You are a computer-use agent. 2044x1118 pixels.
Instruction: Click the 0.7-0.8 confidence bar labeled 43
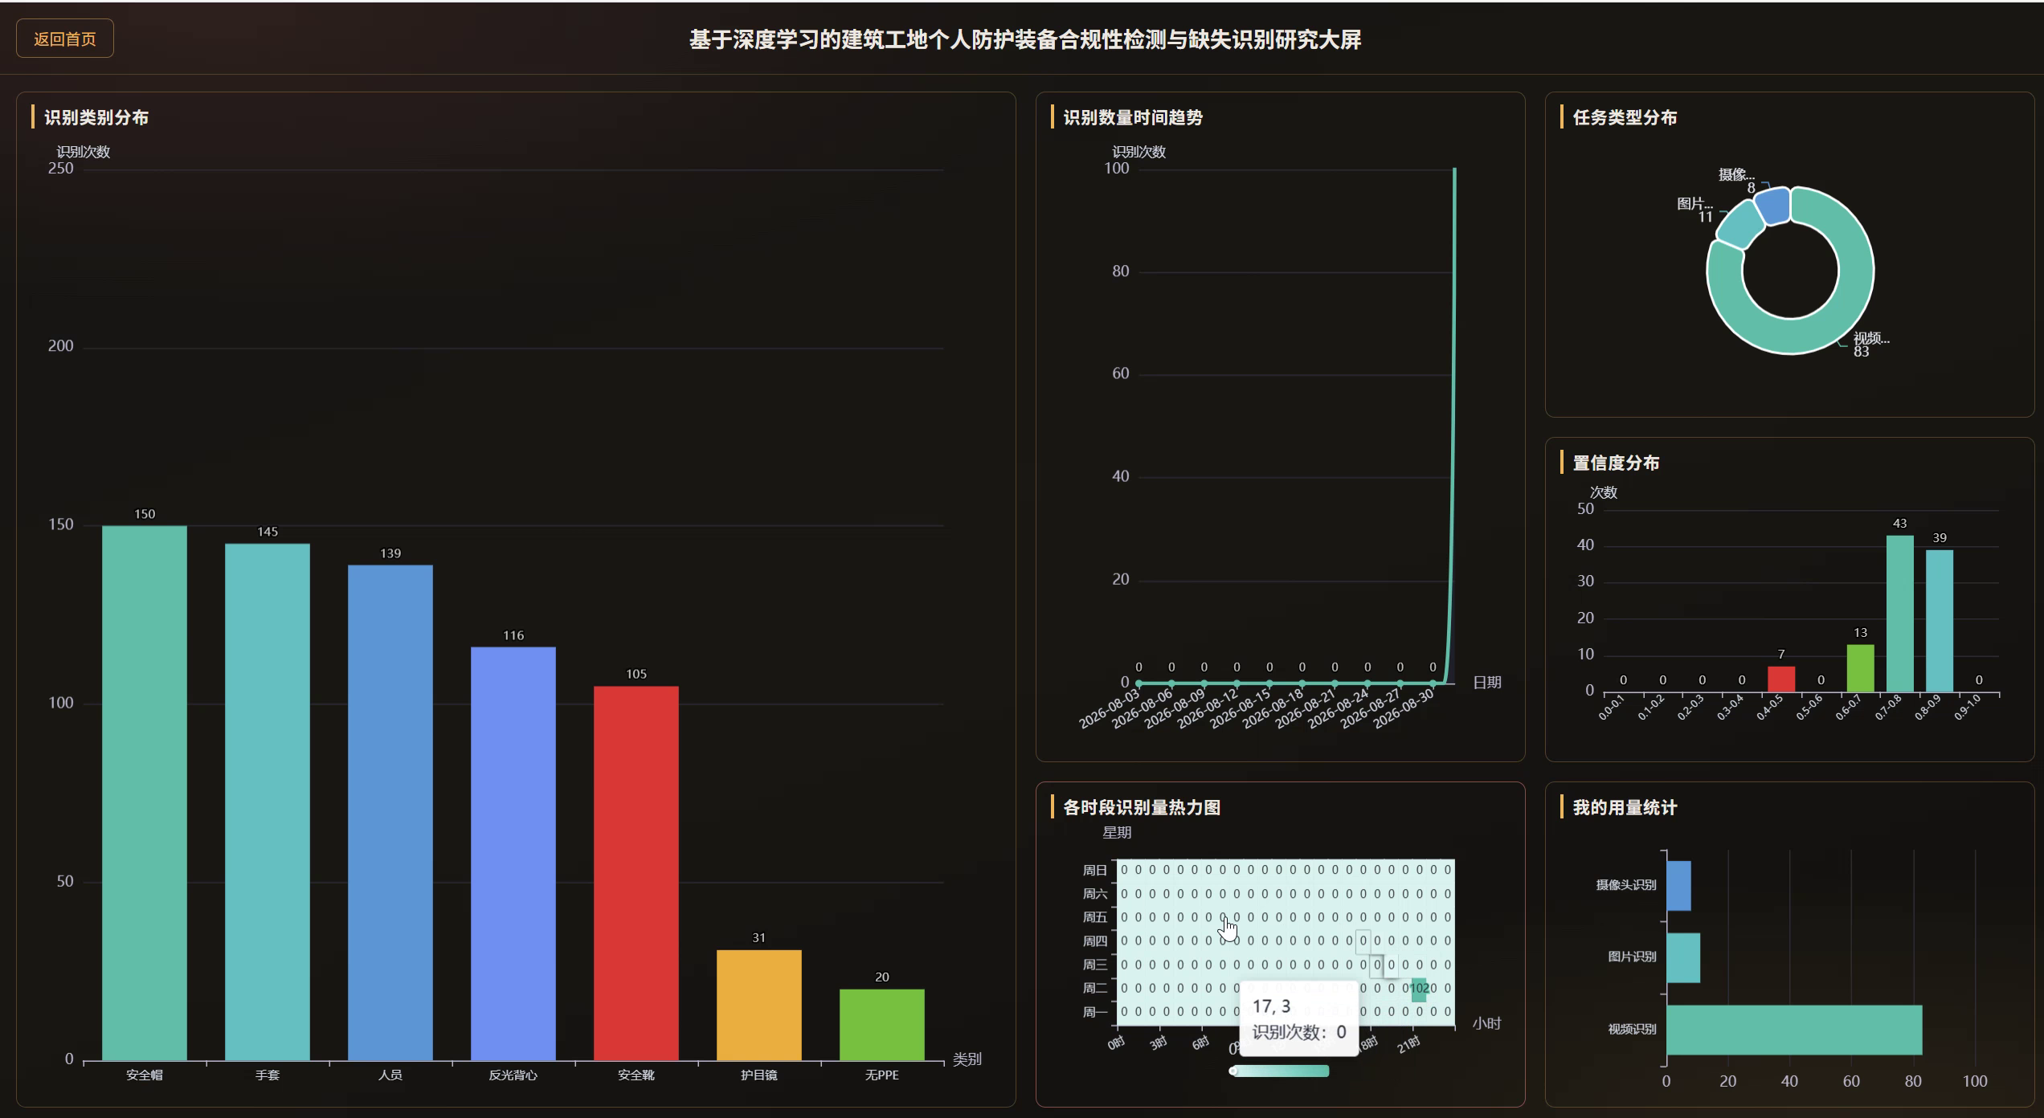click(x=1900, y=614)
